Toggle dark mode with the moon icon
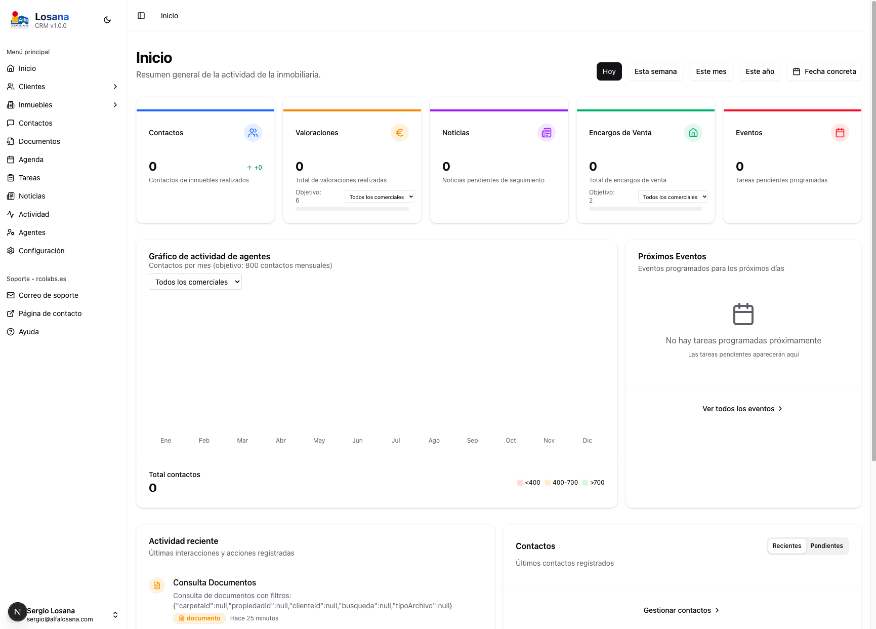This screenshot has height=629, width=876. coord(107,19)
